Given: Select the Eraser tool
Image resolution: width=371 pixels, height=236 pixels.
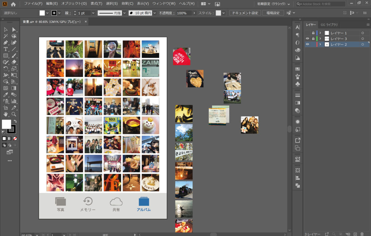Looking at the screenshot, I should tap(14, 62).
